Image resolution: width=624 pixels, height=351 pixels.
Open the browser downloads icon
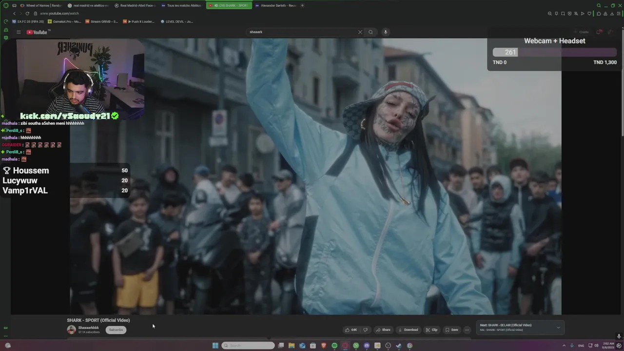(x=611, y=14)
